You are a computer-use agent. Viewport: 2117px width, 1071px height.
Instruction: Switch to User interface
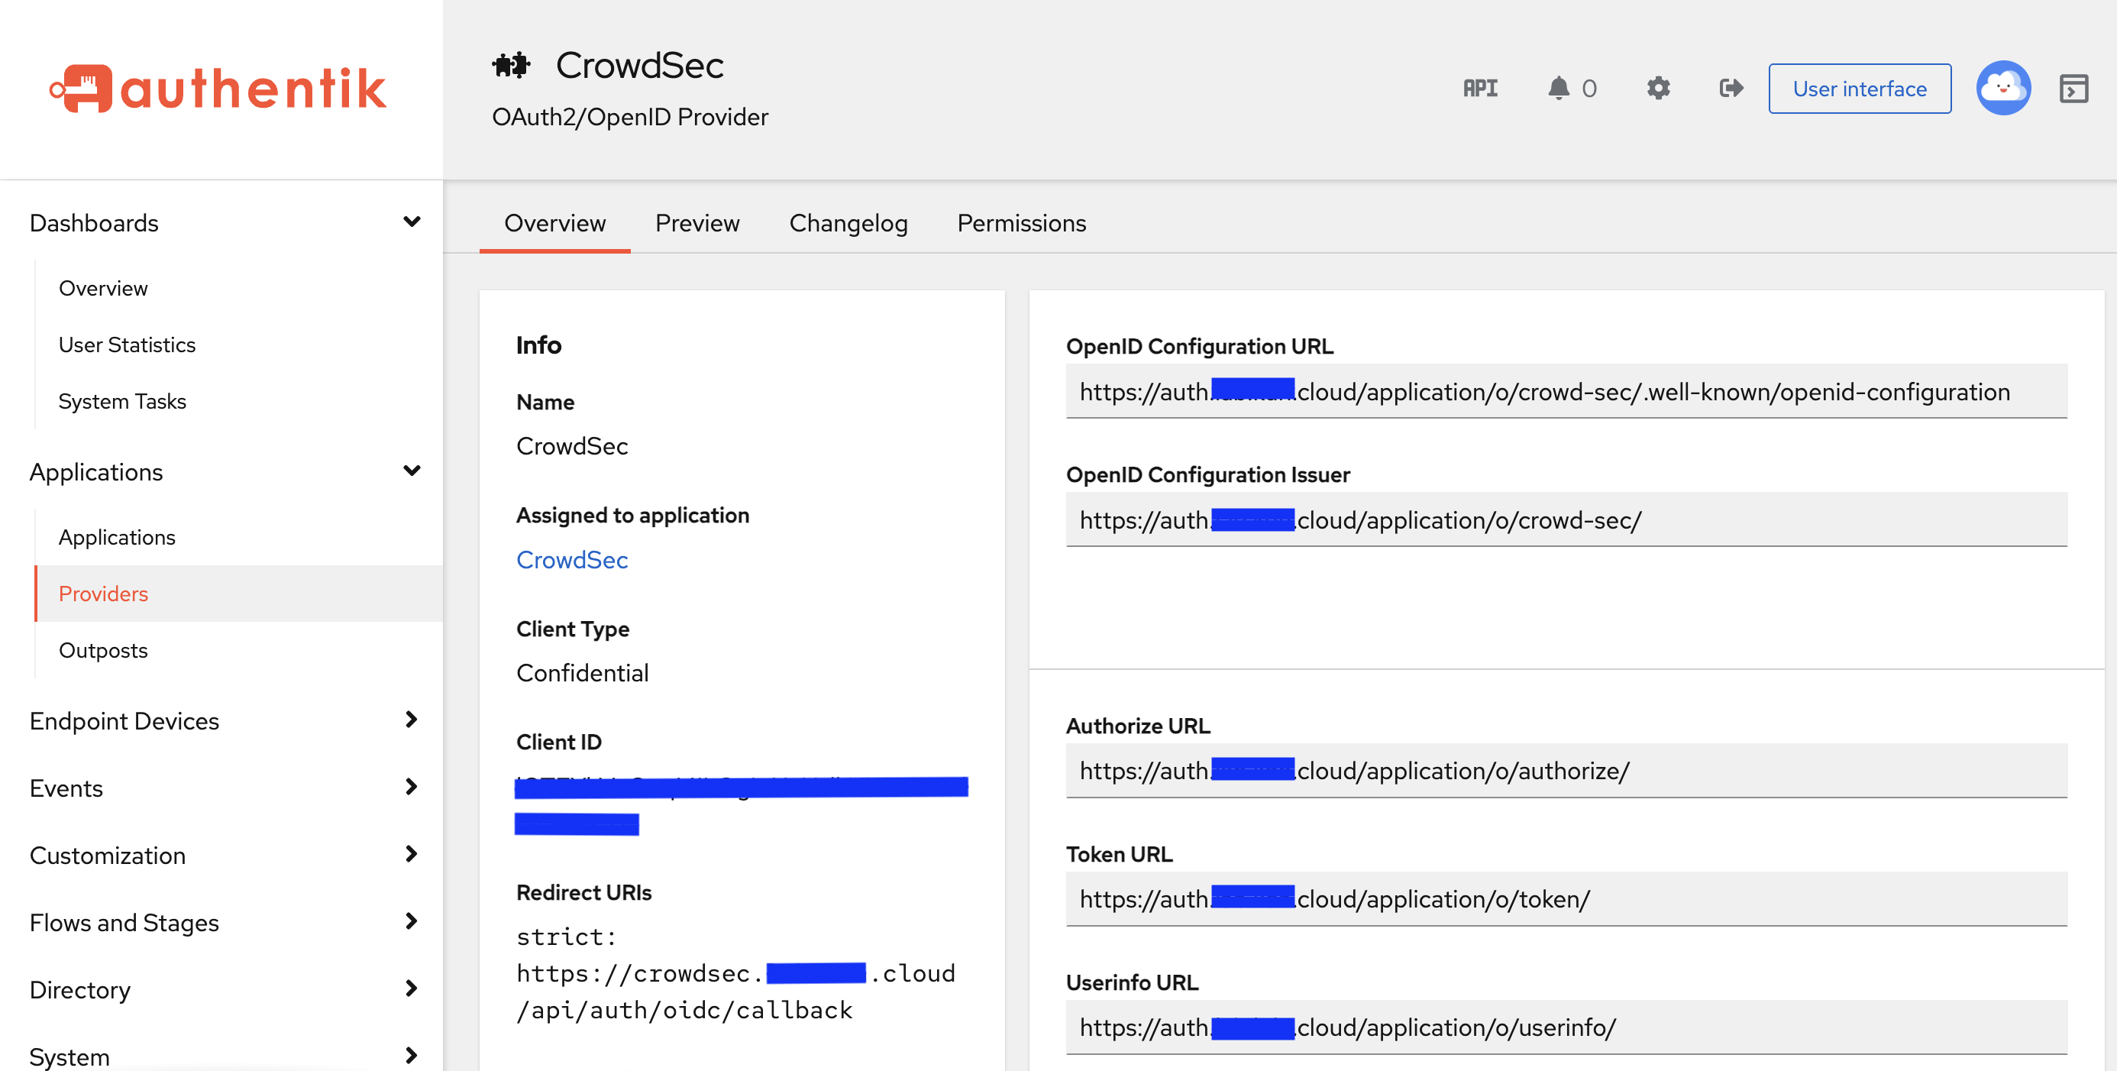click(1859, 89)
